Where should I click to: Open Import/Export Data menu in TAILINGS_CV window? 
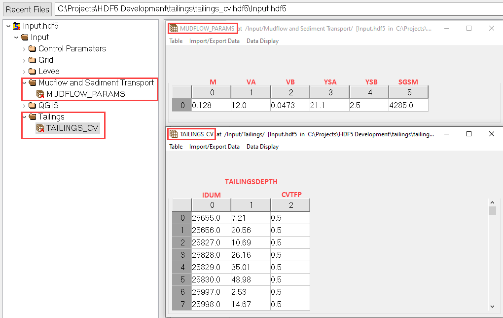pos(214,147)
